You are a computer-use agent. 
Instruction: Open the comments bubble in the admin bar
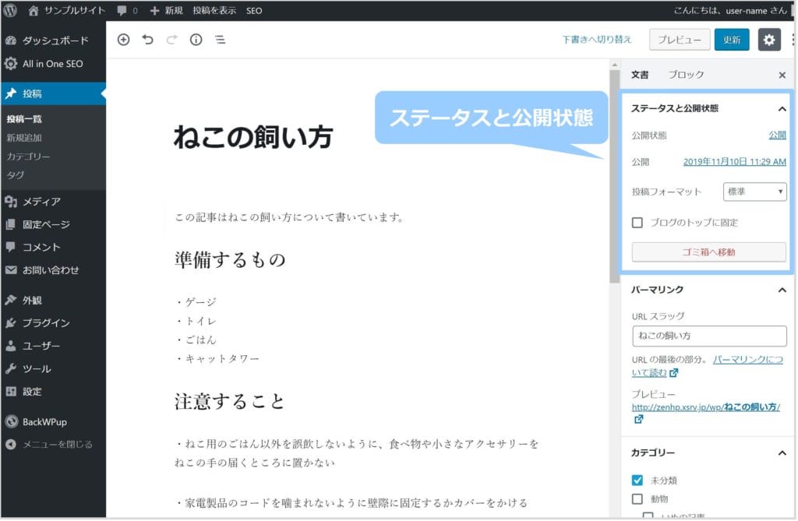point(126,11)
